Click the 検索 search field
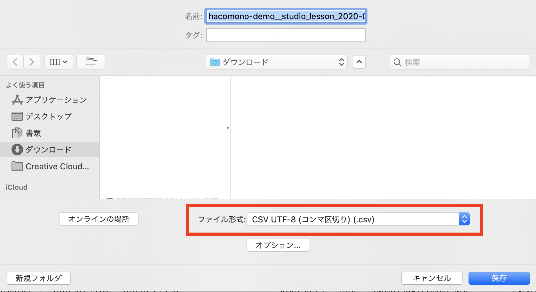The image size is (536, 292). click(464, 62)
